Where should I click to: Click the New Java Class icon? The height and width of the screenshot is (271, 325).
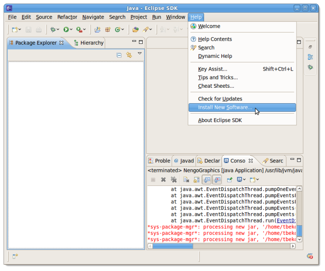pos(118,30)
